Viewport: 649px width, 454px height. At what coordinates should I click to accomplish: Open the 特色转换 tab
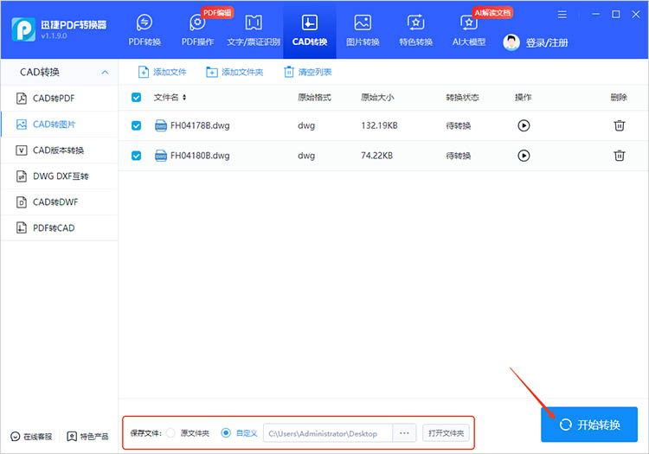point(415,29)
